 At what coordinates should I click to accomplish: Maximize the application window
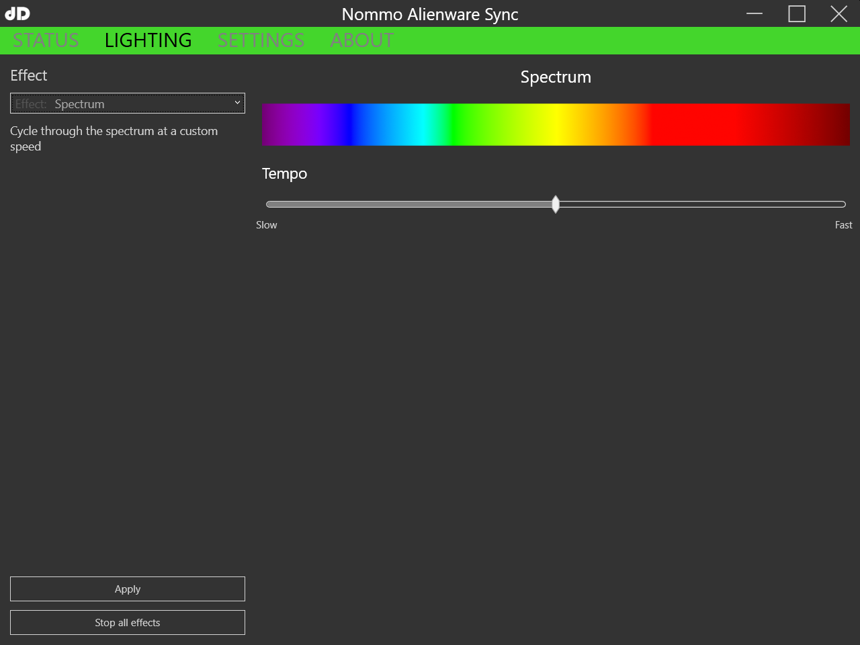pyautogui.click(x=796, y=13)
